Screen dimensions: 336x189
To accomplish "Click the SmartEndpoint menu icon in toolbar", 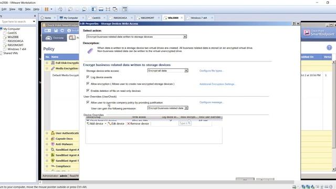I will tap(47, 30).
